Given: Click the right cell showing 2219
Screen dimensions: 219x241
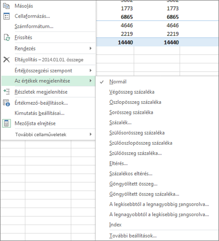Looking at the screenshot, I should 173,34.
